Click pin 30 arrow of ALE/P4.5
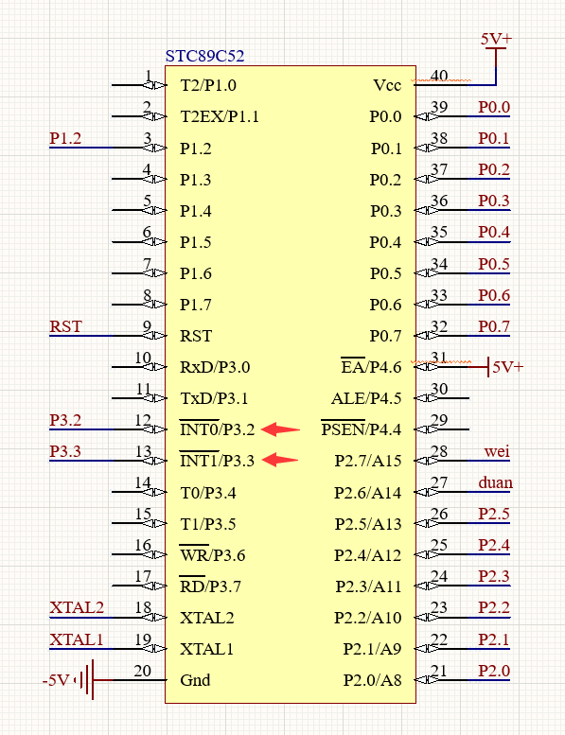This screenshot has width=565, height=735. tap(427, 398)
